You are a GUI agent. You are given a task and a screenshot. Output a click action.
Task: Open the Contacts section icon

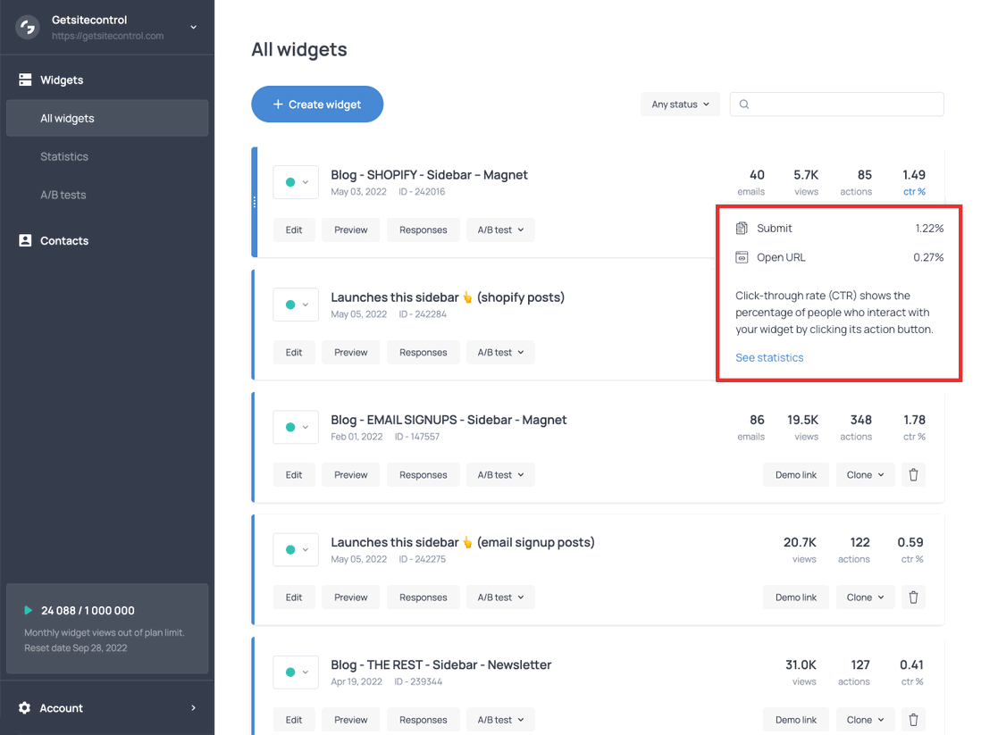[x=24, y=240]
